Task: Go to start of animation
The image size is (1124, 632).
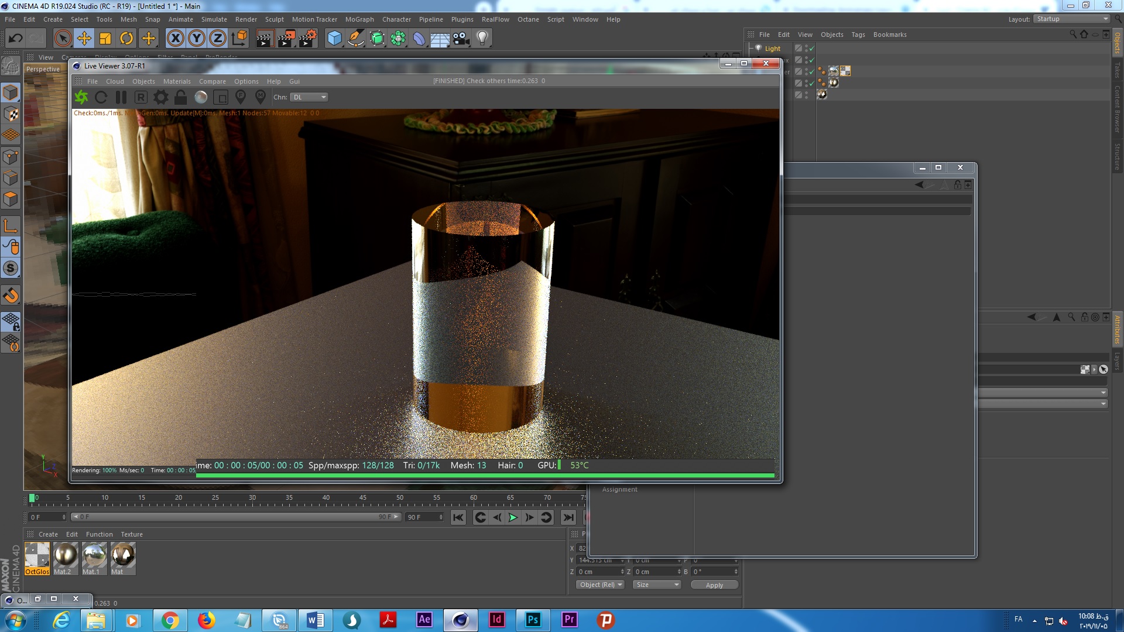Action: point(458,517)
